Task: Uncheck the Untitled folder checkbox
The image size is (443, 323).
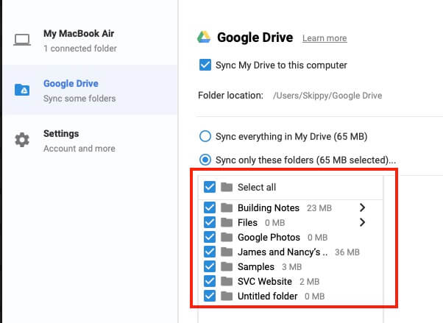Action: 210,296
